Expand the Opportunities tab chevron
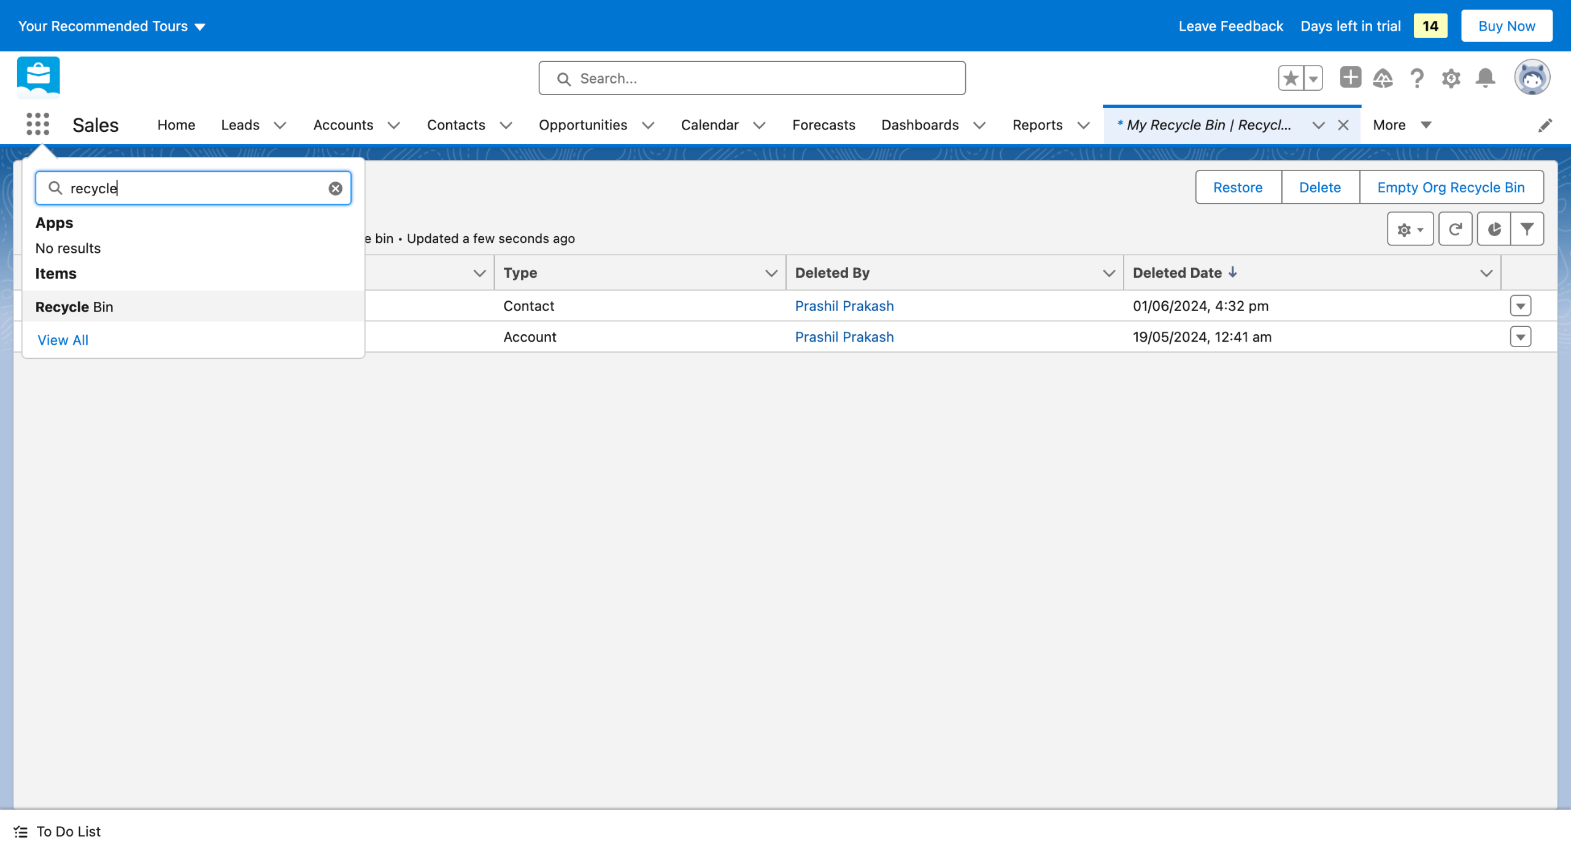 pyautogui.click(x=648, y=125)
